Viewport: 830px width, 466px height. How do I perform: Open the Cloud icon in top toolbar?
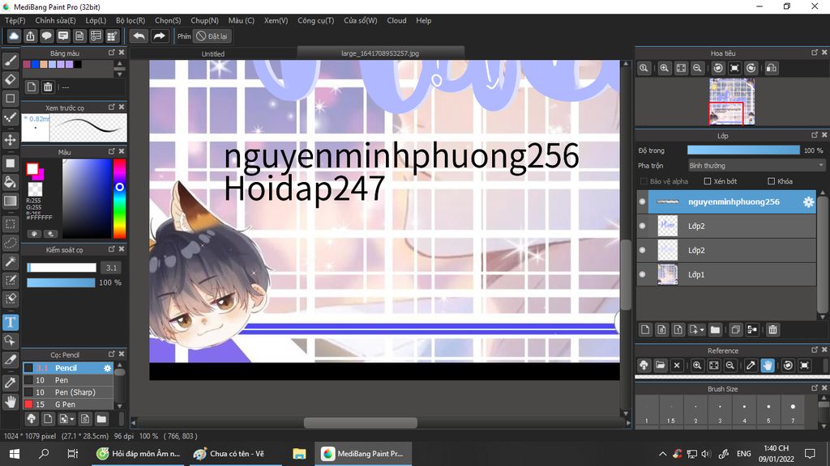click(x=14, y=36)
